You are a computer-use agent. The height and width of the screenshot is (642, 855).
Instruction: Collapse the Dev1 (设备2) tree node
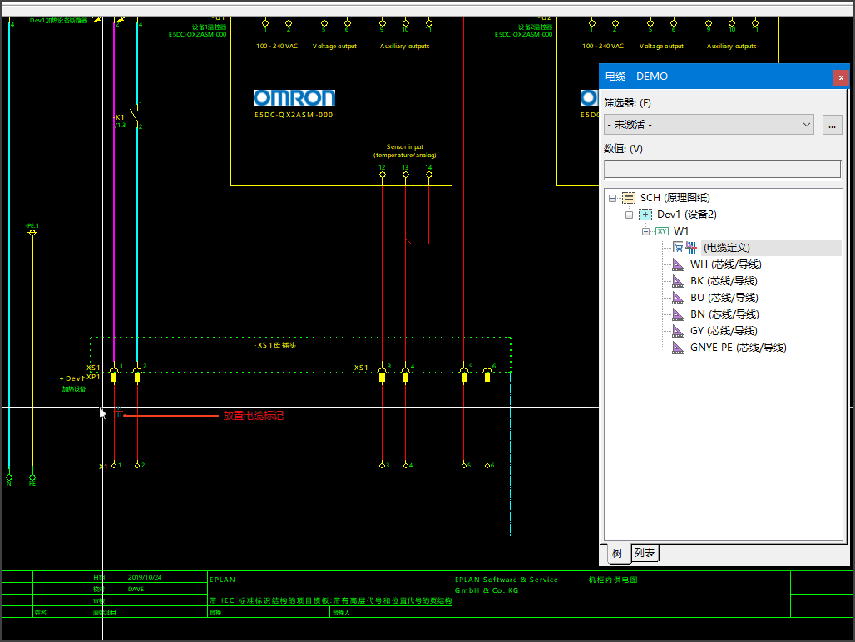pyautogui.click(x=629, y=215)
